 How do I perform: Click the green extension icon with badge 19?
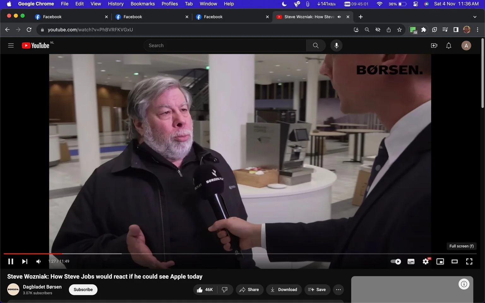[x=413, y=30]
